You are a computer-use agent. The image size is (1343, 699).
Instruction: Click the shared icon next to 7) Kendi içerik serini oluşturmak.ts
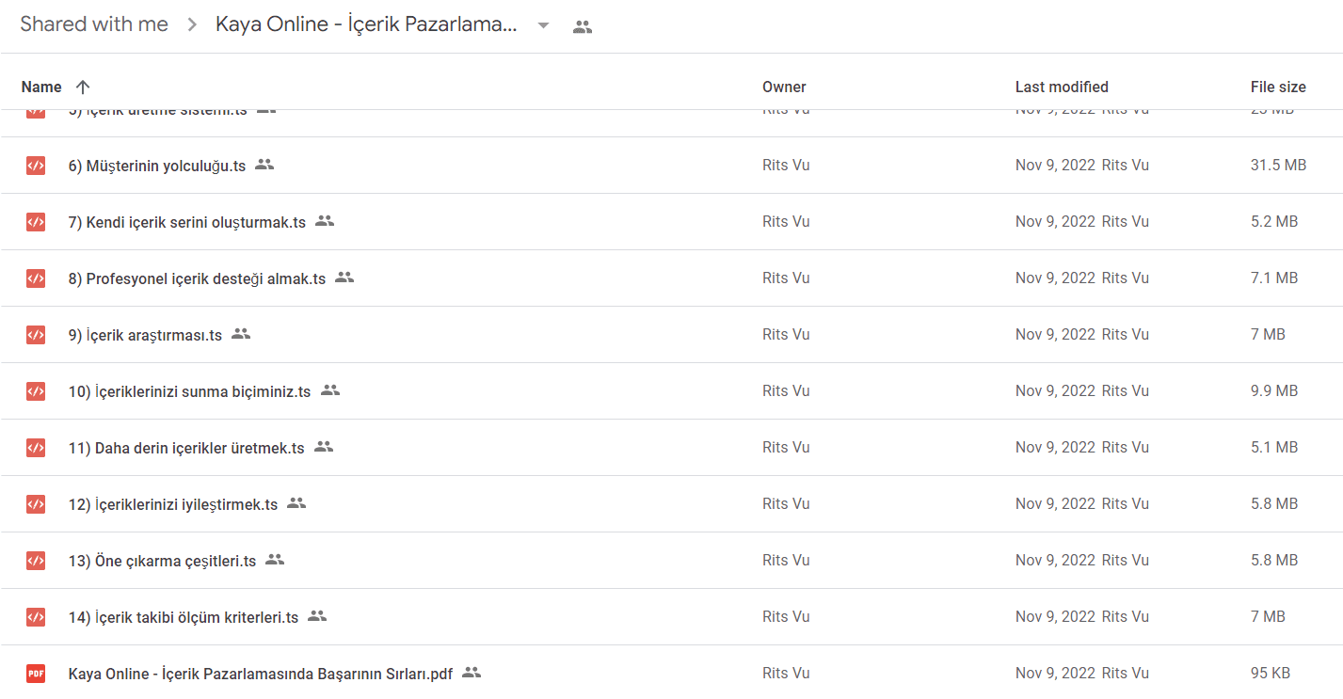325,221
